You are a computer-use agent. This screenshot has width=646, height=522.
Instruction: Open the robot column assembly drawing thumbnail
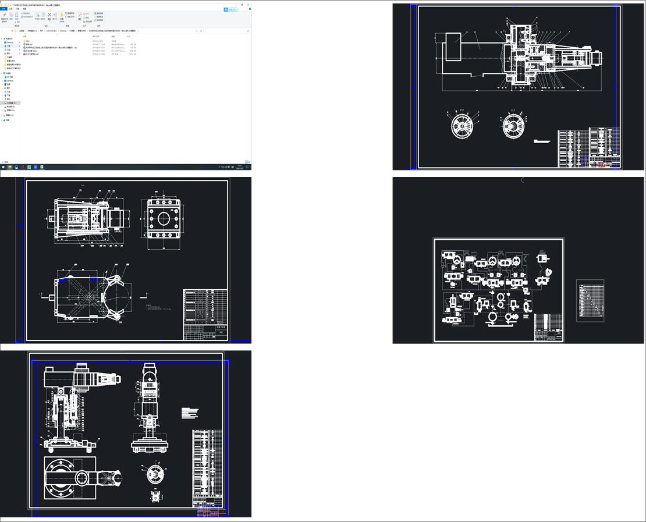coord(126,434)
